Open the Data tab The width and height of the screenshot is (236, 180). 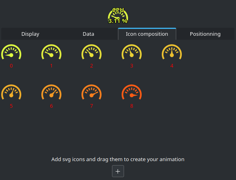pos(88,34)
